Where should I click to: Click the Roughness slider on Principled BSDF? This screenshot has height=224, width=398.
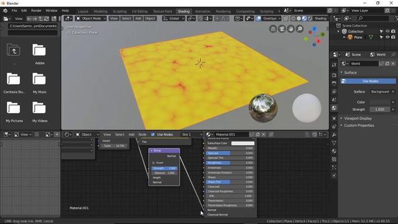click(229, 163)
